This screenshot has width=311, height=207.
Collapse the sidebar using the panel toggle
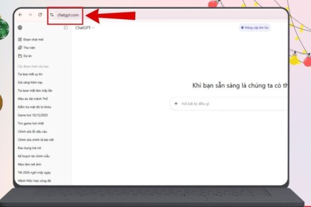pos(66,27)
